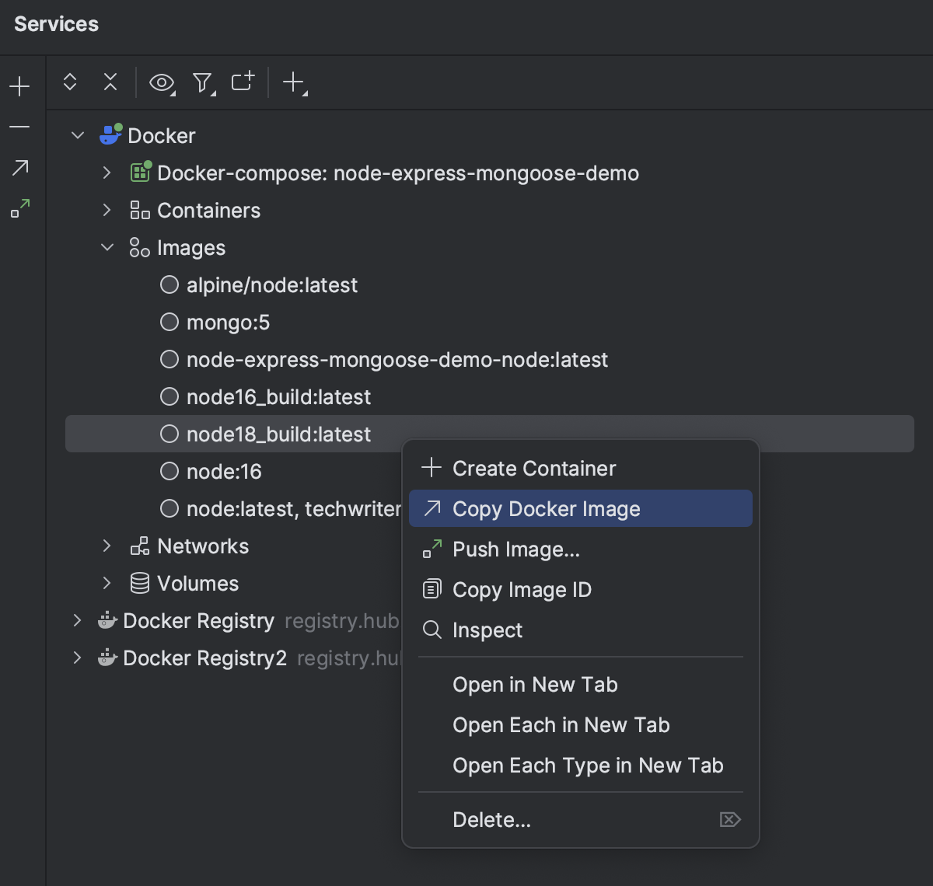Open the View Options eye icon

160,82
